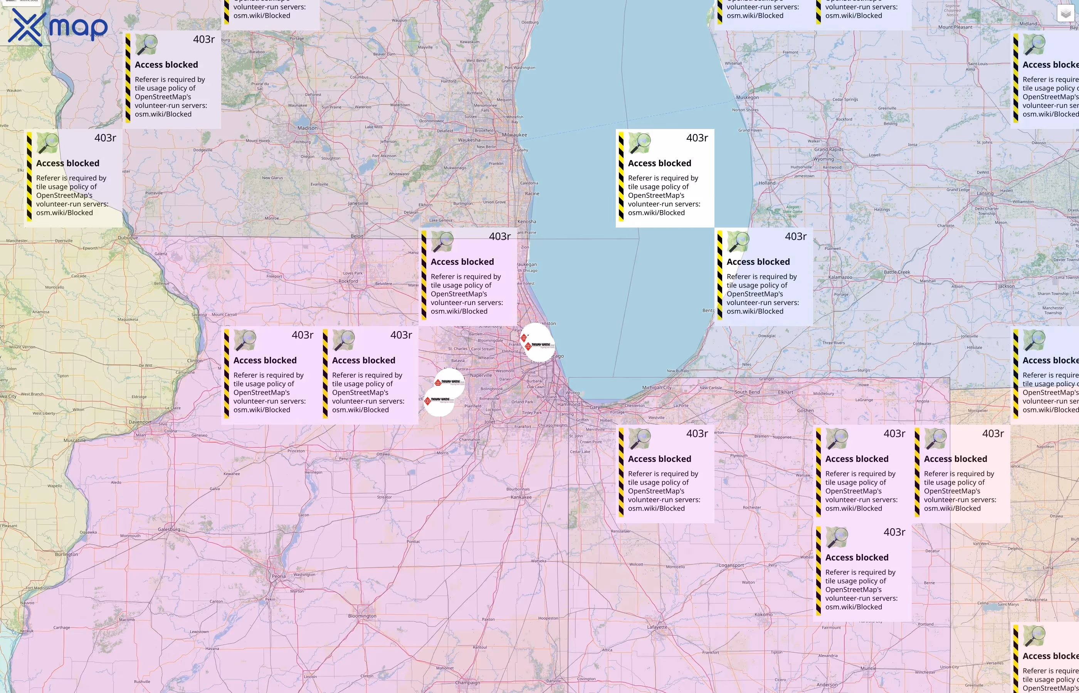
Task: Click the Battle Creek city label
Action: click(897, 272)
